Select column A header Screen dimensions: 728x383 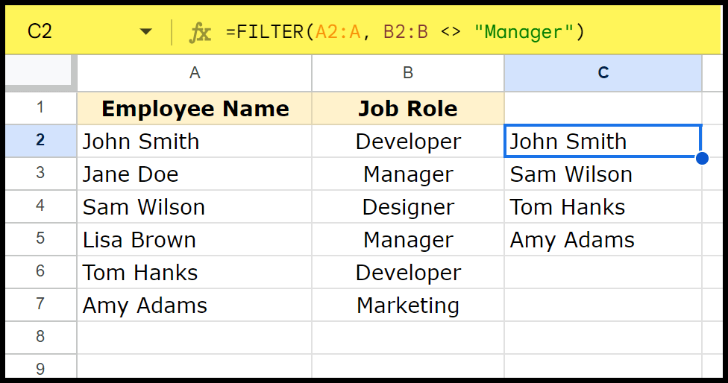195,73
